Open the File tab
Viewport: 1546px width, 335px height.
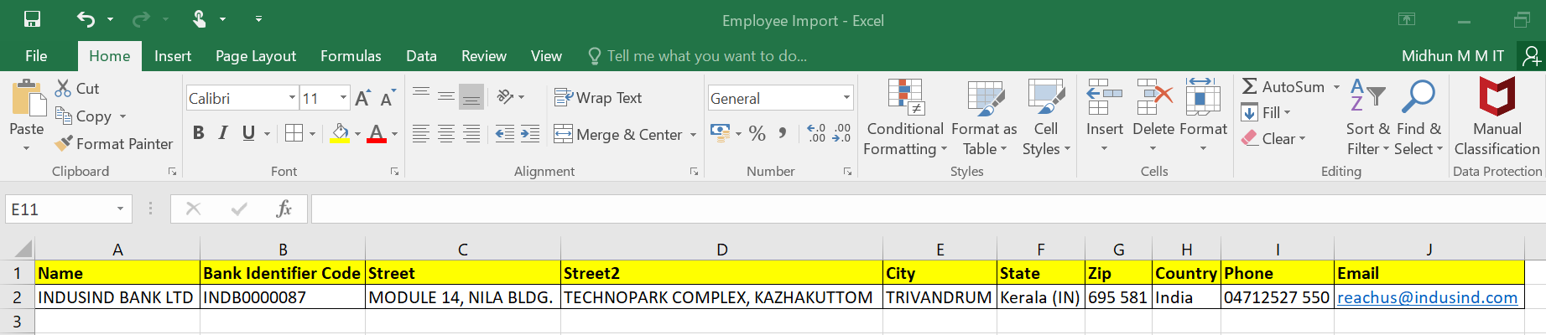[36, 56]
